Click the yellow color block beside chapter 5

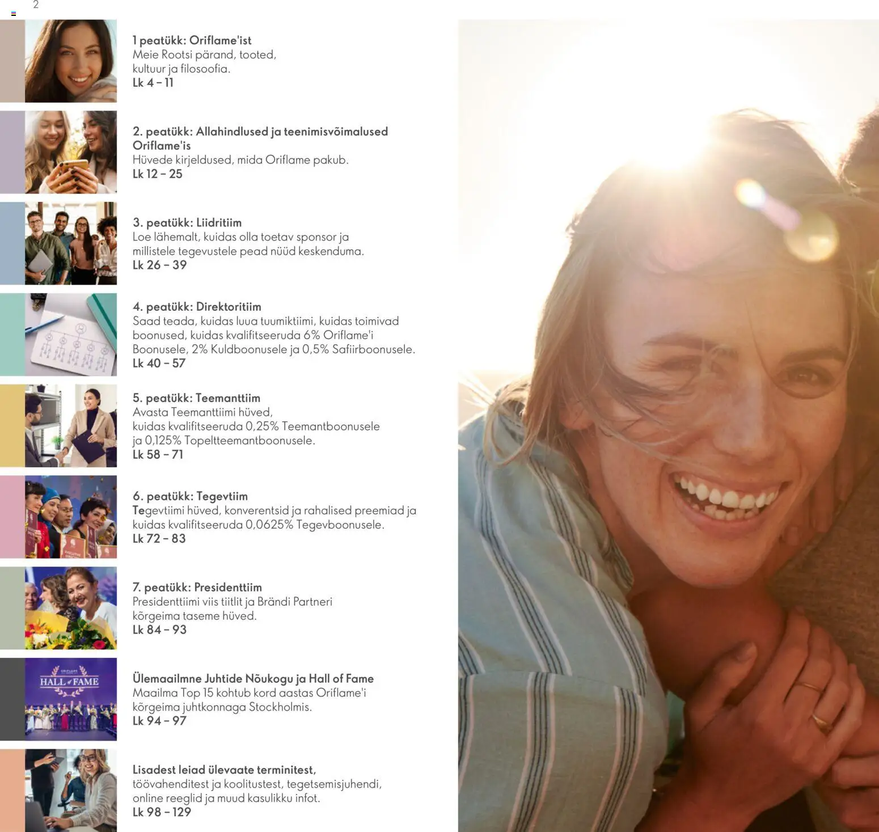coord(12,426)
